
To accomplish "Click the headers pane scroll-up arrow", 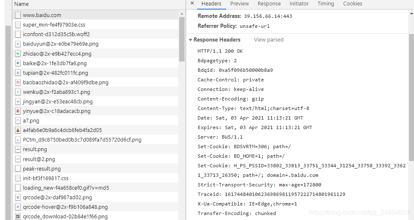I will (412, 13).
